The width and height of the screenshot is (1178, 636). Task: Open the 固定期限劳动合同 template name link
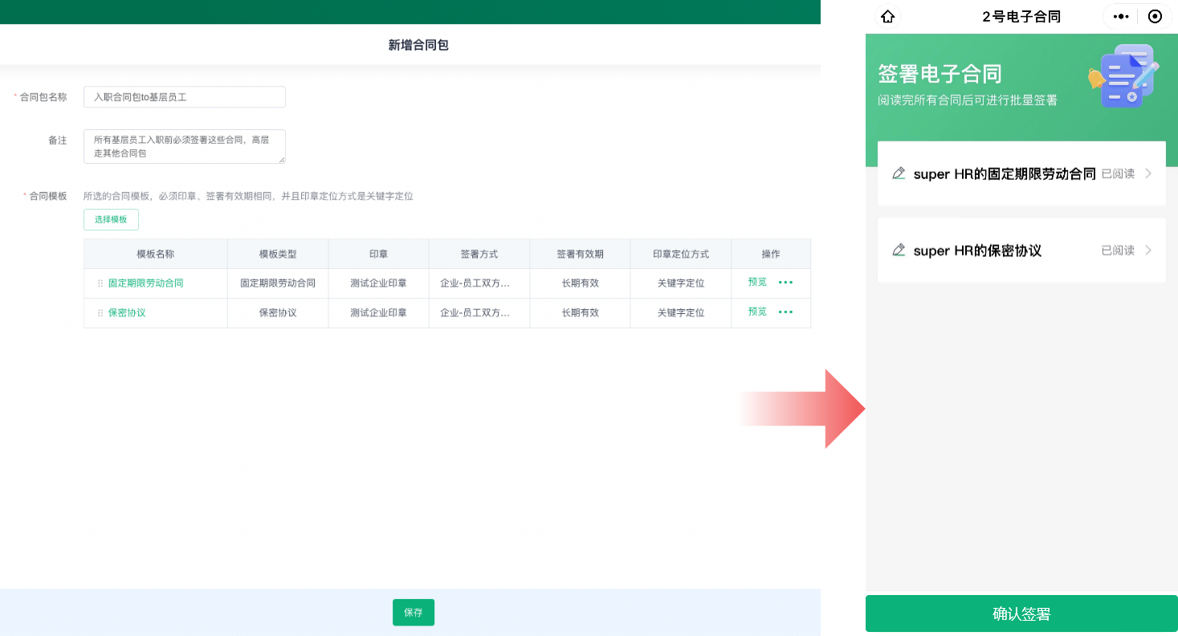[x=145, y=283]
